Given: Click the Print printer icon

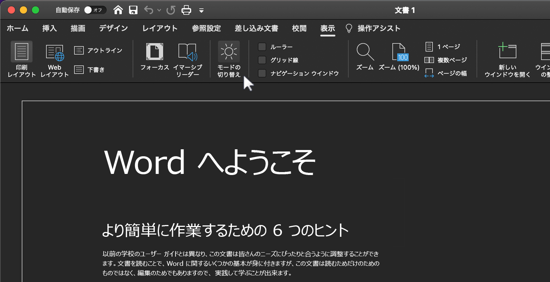Looking at the screenshot, I should [186, 10].
